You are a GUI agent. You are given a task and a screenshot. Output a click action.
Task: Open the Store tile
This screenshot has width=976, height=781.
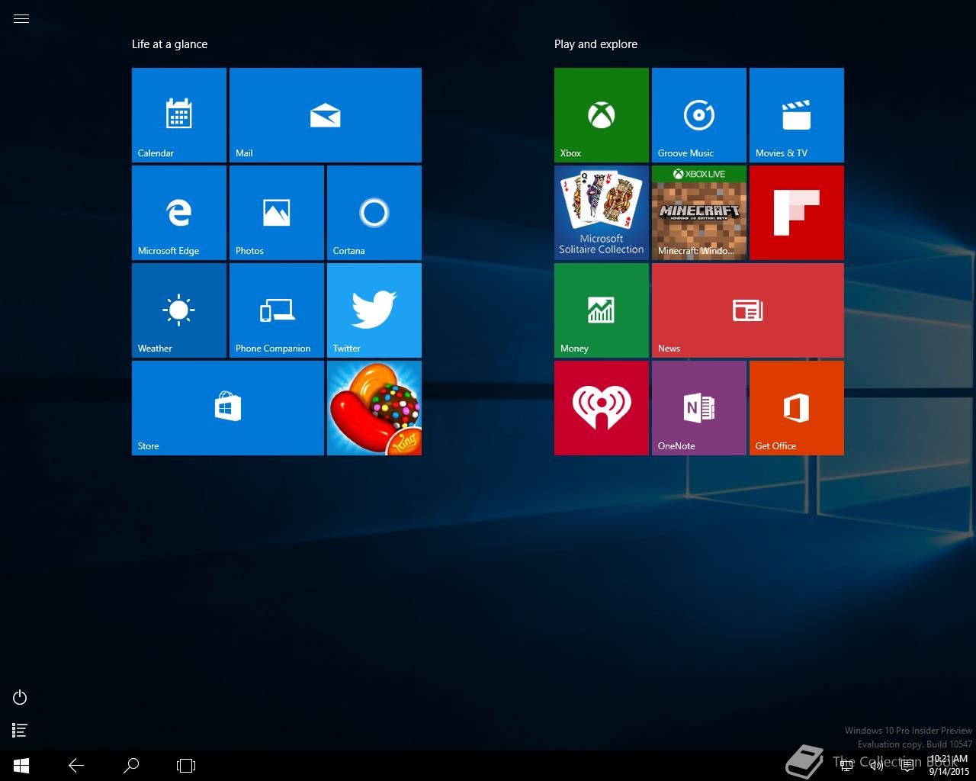point(228,408)
